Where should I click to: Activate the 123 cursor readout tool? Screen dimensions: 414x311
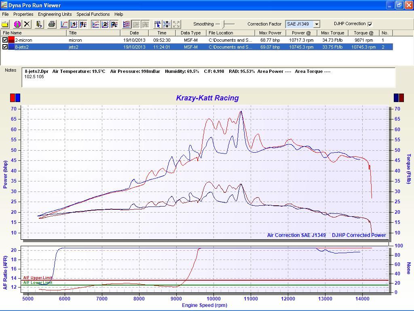[158, 24]
